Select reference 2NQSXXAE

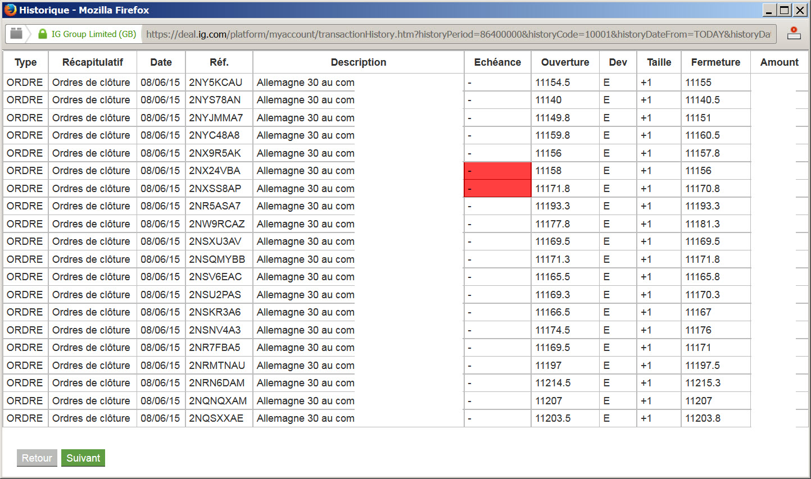[x=216, y=418]
